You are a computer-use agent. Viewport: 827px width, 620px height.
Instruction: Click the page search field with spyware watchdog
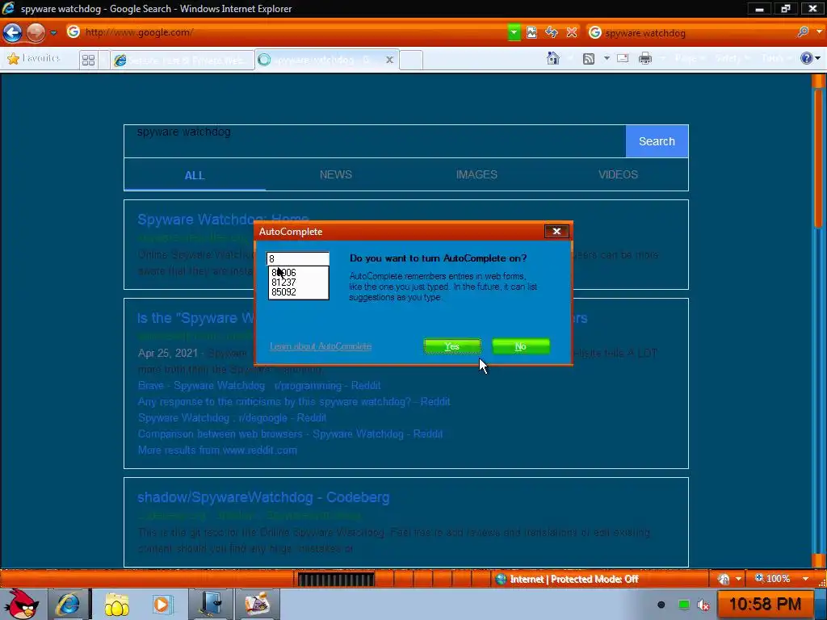[375, 141]
